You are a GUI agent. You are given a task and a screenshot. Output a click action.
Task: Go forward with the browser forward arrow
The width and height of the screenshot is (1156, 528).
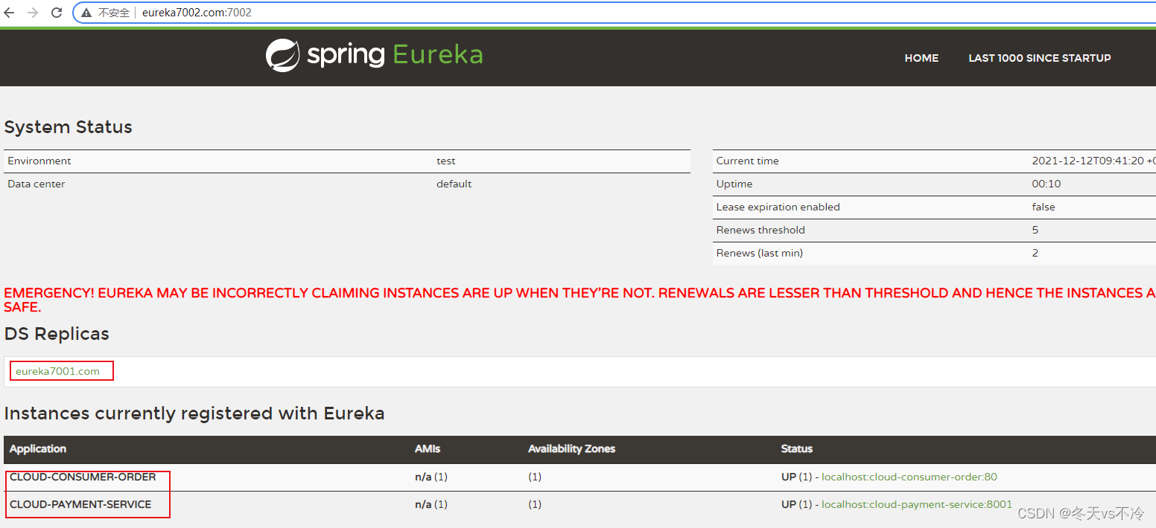point(32,13)
